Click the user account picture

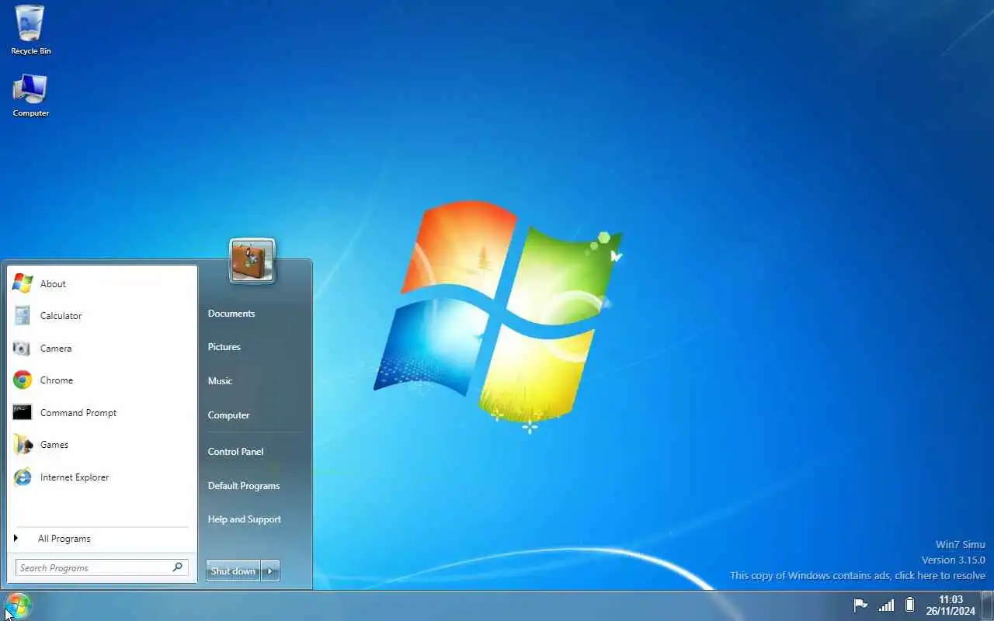[252, 261]
